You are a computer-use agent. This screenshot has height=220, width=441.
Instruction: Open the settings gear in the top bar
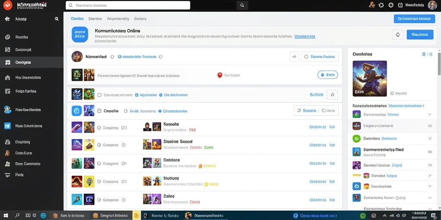(381, 5)
